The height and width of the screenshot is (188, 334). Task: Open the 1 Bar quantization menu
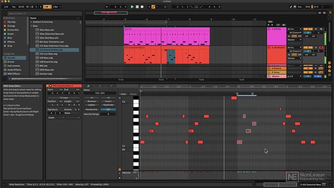point(57,7)
